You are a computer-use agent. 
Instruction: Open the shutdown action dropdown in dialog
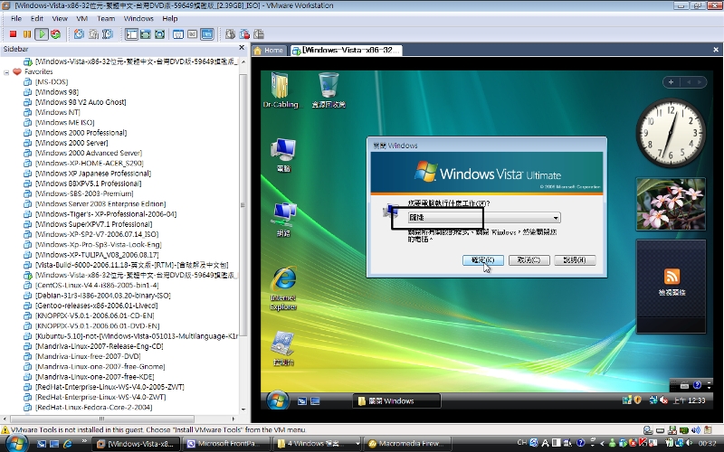pyautogui.click(x=556, y=218)
